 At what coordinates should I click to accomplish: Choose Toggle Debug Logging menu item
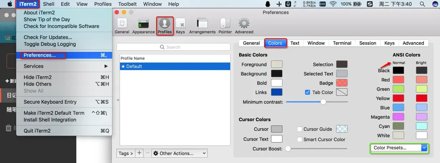pyautogui.click(x=64, y=44)
